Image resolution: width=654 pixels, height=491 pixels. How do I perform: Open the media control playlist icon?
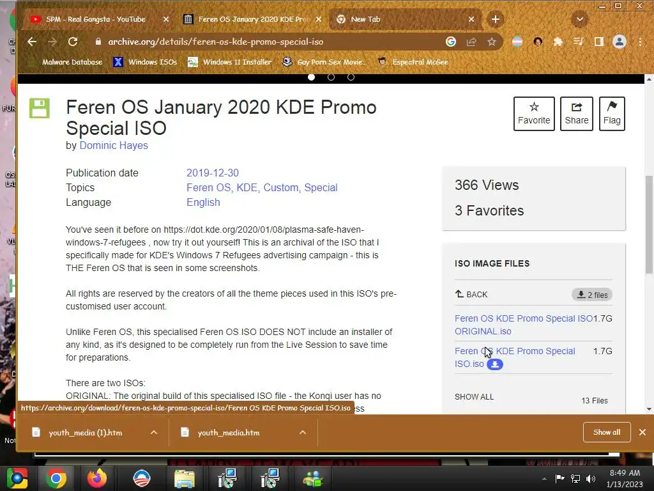coord(578,42)
